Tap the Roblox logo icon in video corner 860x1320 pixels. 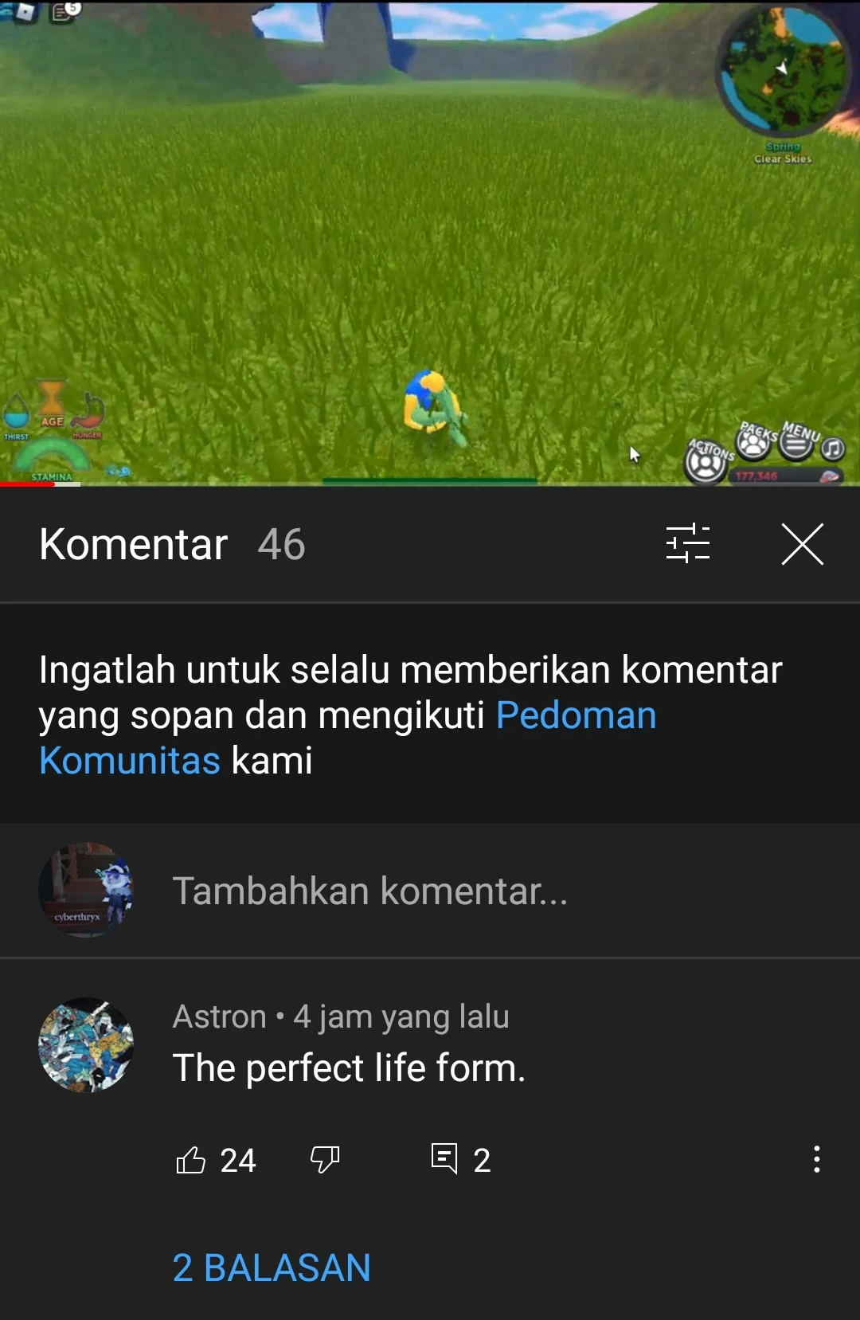pyautogui.click(x=26, y=13)
